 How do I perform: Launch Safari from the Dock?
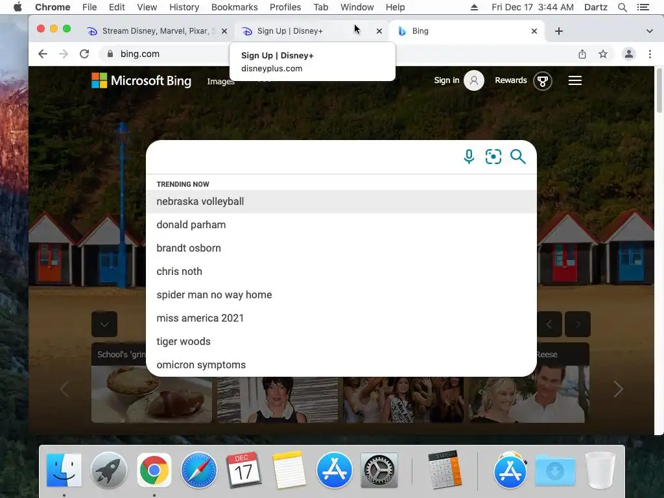point(199,470)
